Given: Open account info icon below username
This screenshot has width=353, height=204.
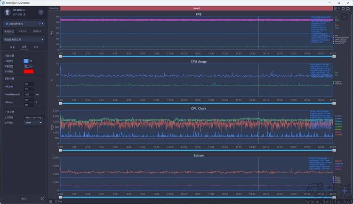Looking at the screenshot, I should point(24,15).
